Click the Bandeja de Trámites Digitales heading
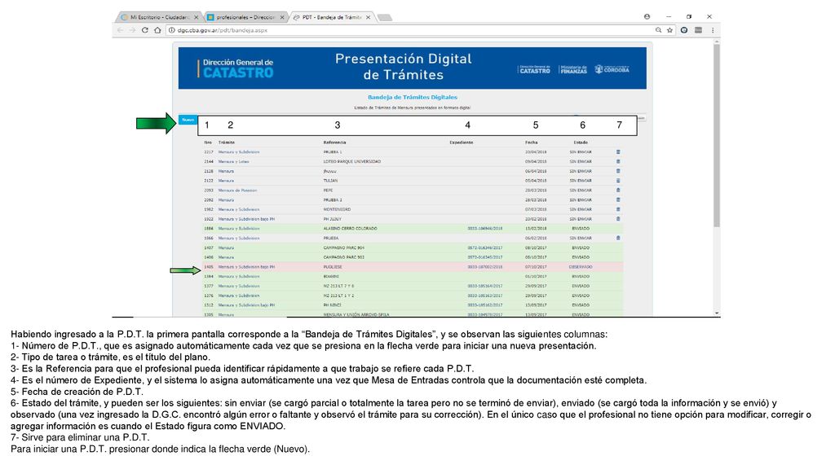Screen dimensions: 835x469 [412, 98]
